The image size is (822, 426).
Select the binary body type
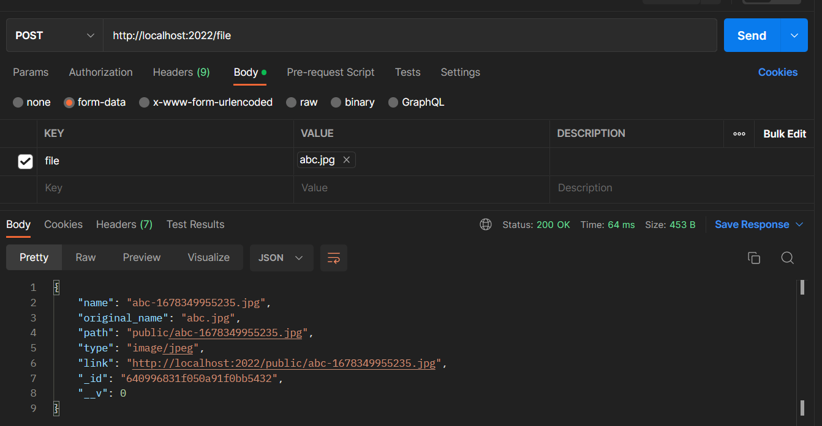pyautogui.click(x=353, y=102)
